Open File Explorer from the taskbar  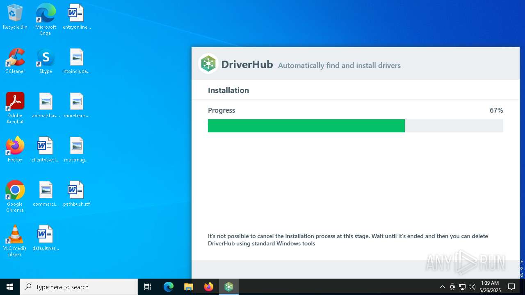point(189,287)
